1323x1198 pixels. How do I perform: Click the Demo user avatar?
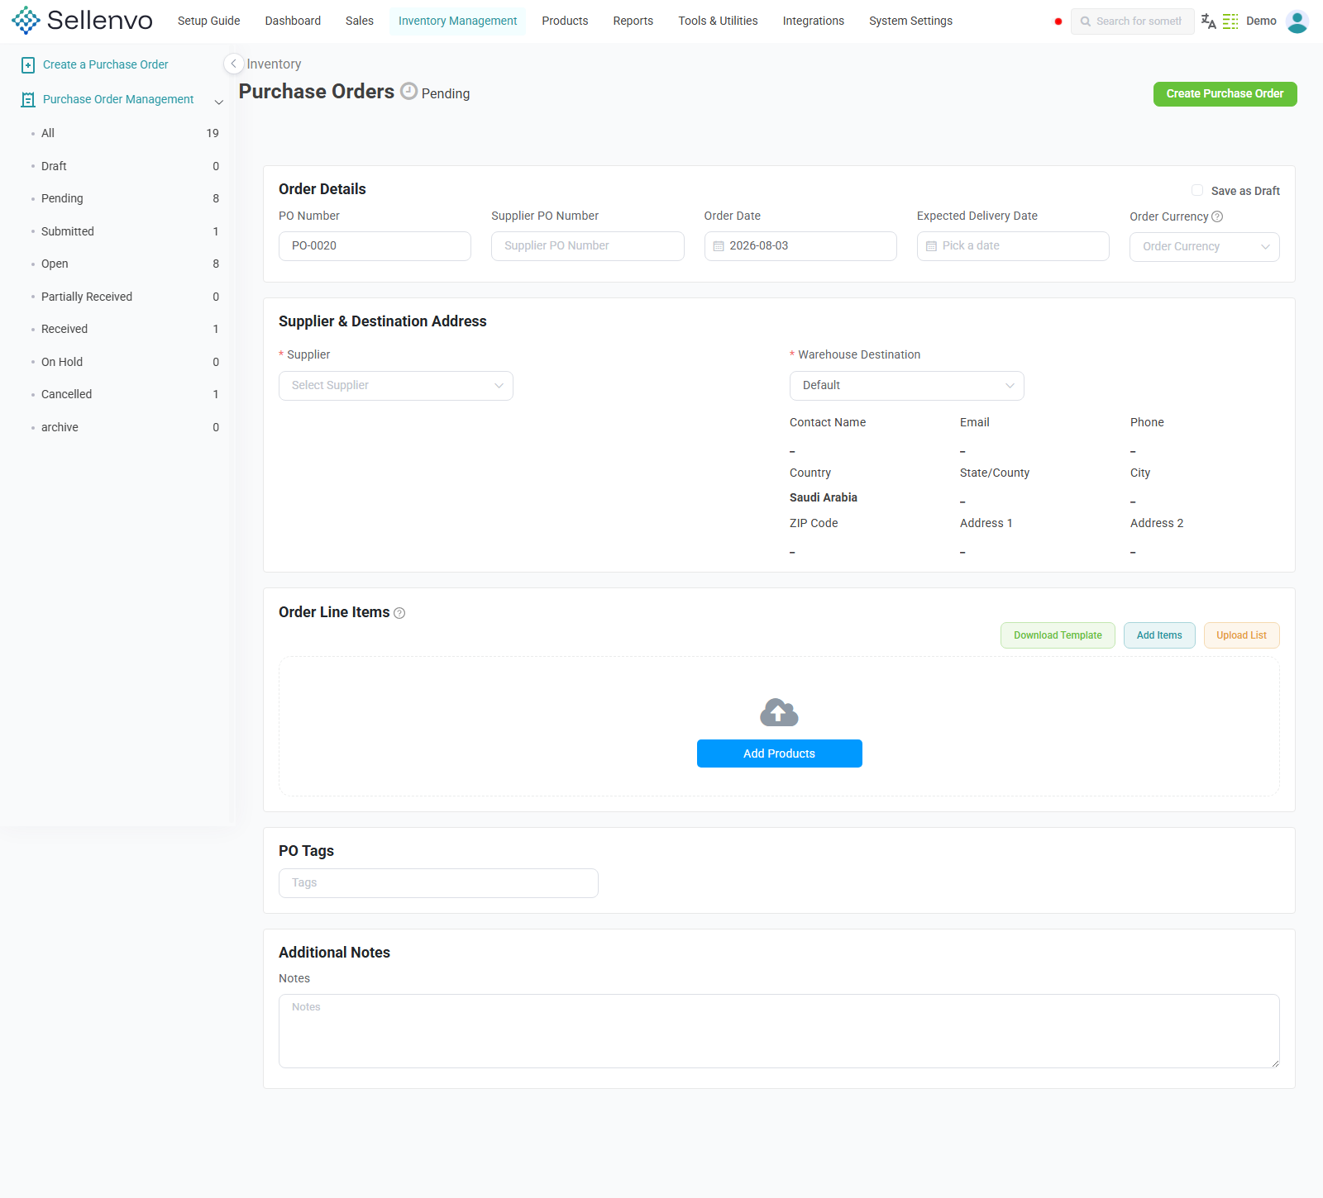(1297, 21)
